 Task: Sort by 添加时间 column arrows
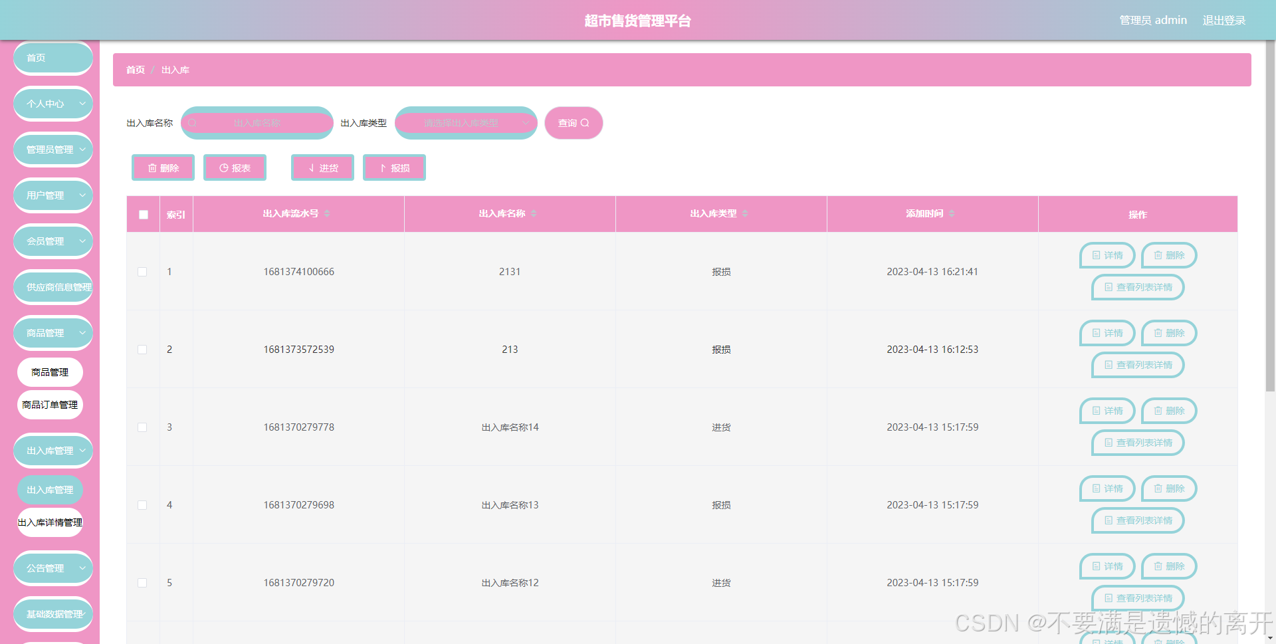tap(952, 213)
